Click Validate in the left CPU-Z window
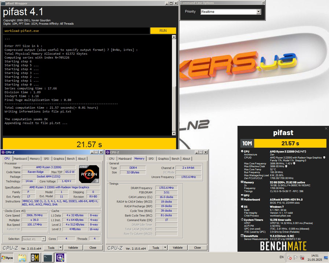 73,248
